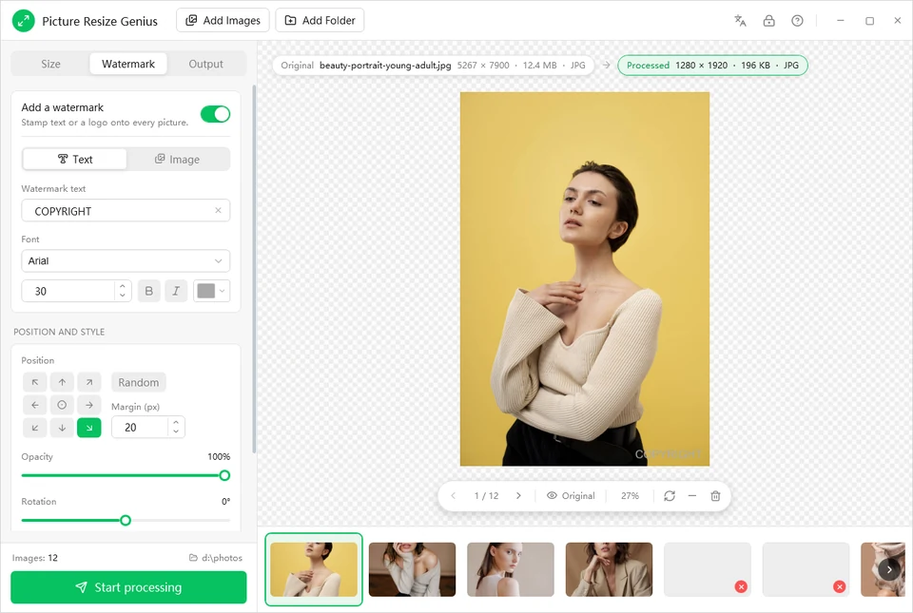Image resolution: width=913 pixels, height=613 pixels.
Task: Go to previous image in preview
Action: (453, 495)
